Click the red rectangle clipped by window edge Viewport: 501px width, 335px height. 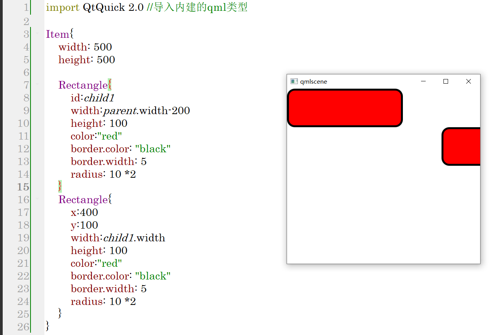[461, 146]
